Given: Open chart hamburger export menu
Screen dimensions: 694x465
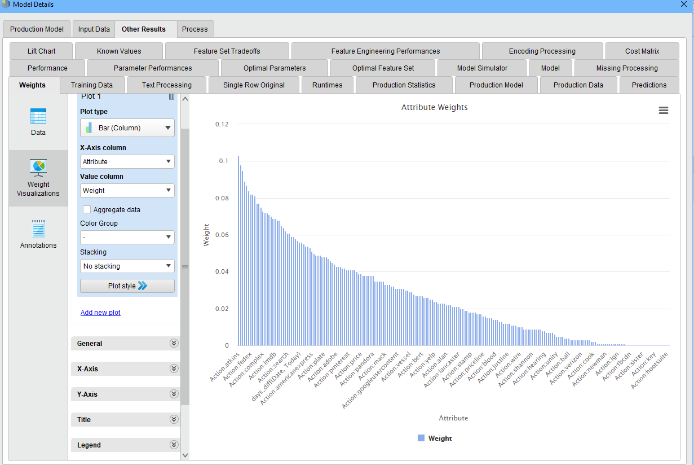Looking at the screenshot, I should (x=664, y=111).
